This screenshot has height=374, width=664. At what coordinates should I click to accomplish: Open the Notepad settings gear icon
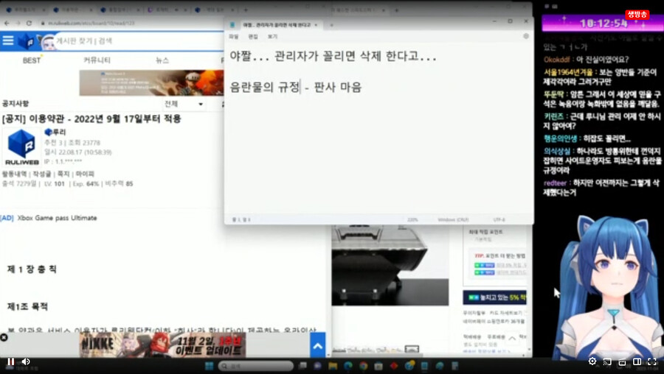[x=525, y=36]
